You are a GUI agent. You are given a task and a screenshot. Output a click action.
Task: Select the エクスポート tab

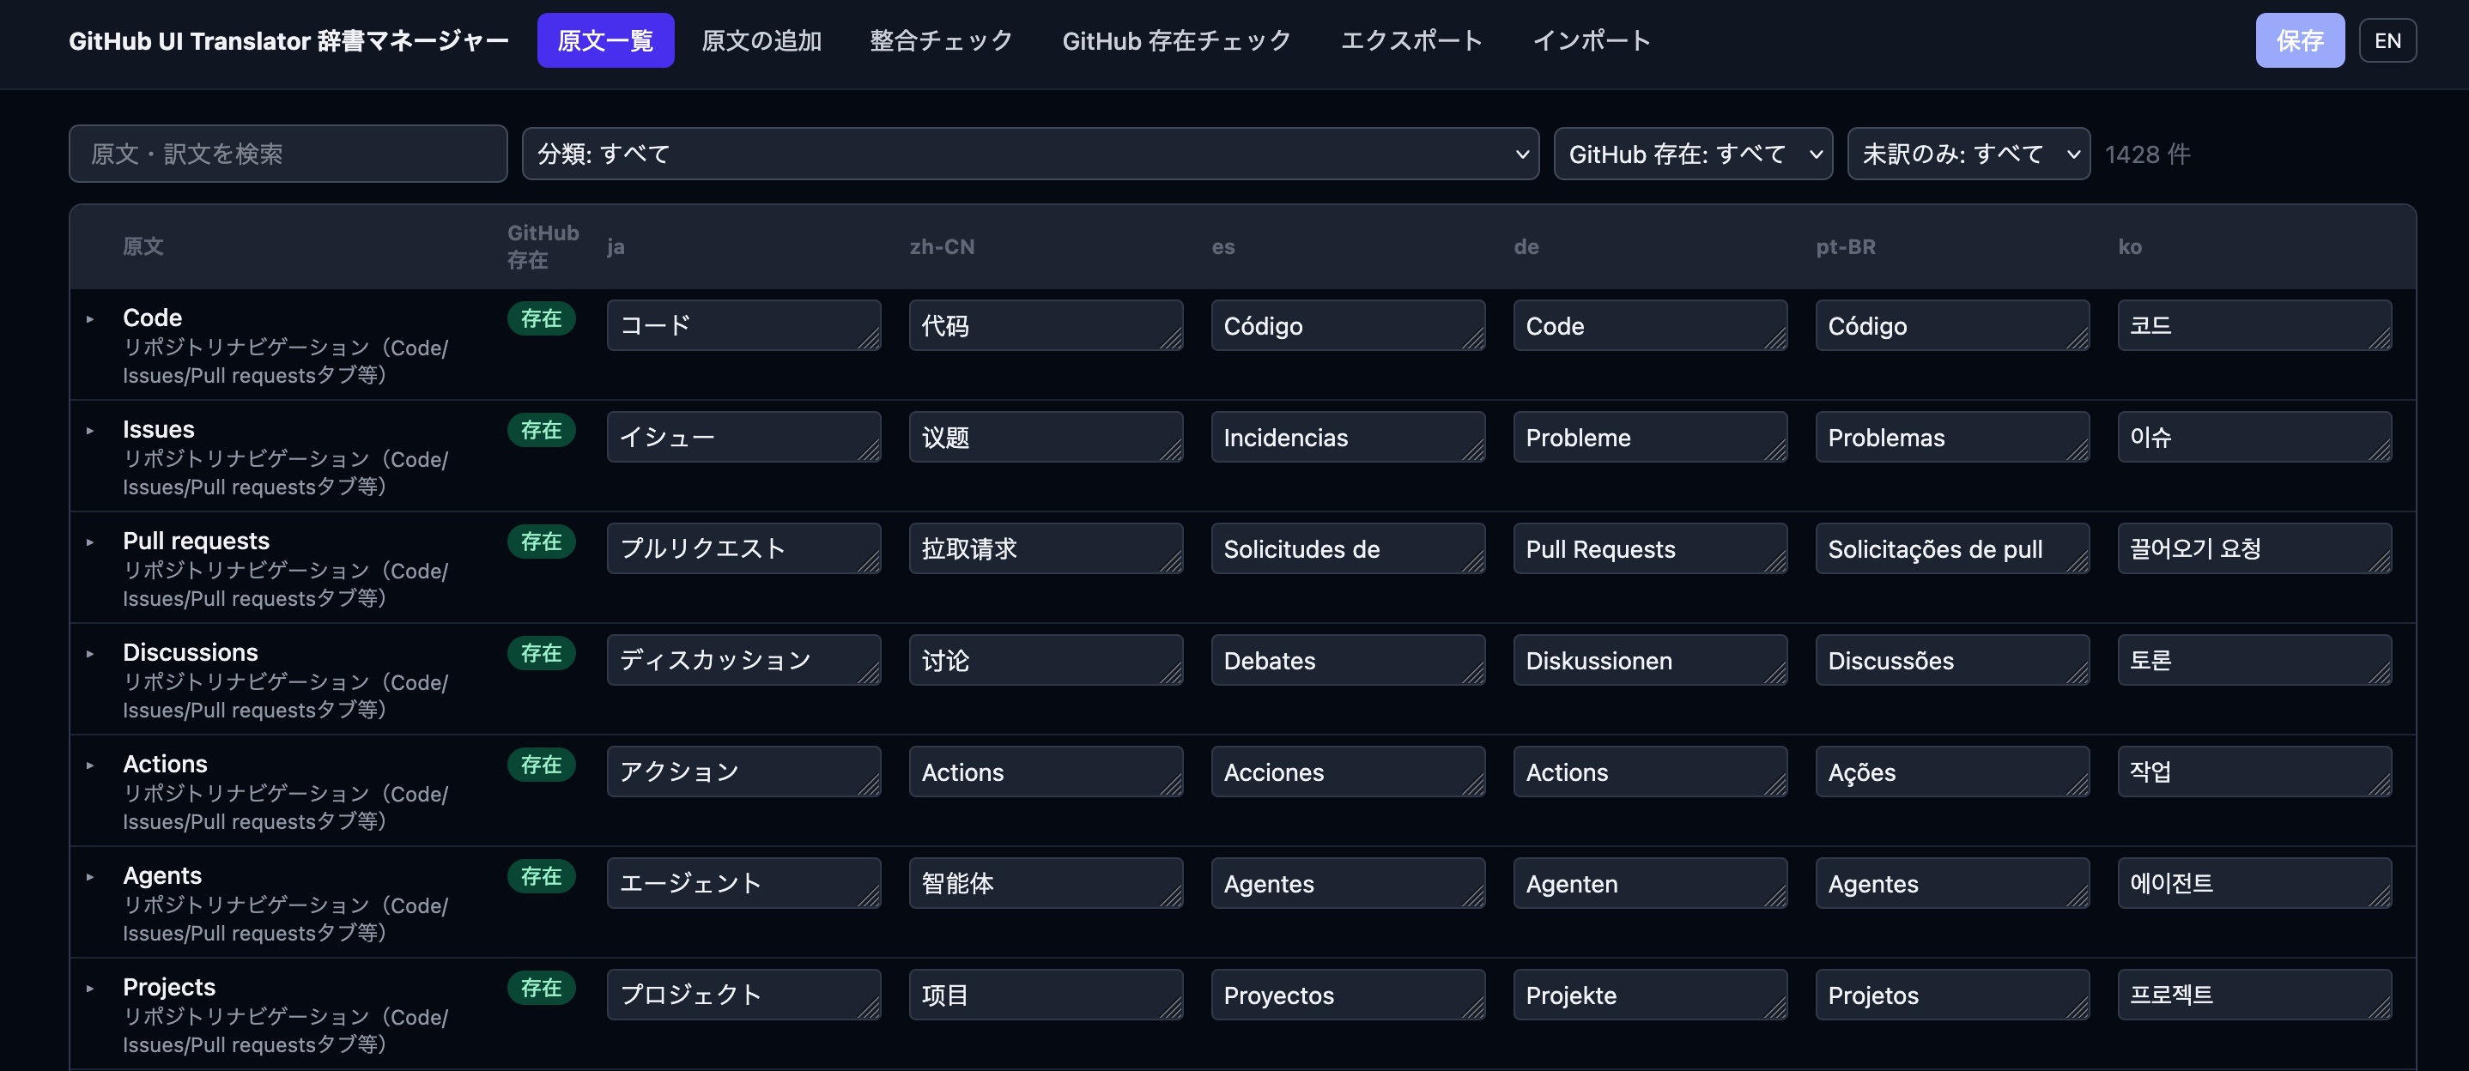point(1410,40)
